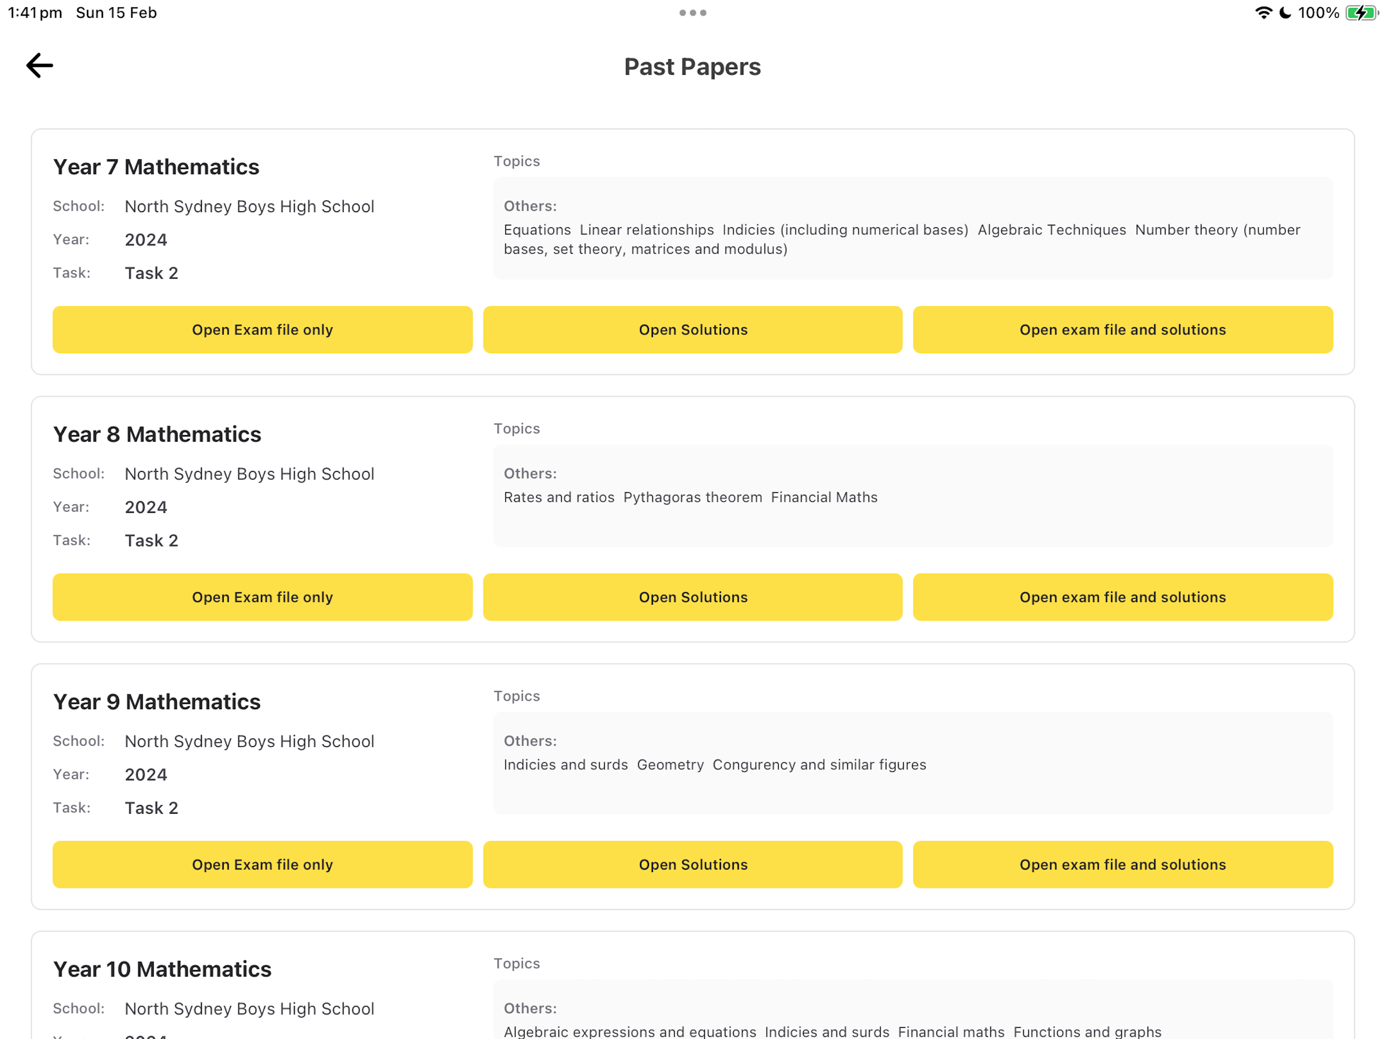Open exam file and solutions for Year 9

[x=1123, y=865]
